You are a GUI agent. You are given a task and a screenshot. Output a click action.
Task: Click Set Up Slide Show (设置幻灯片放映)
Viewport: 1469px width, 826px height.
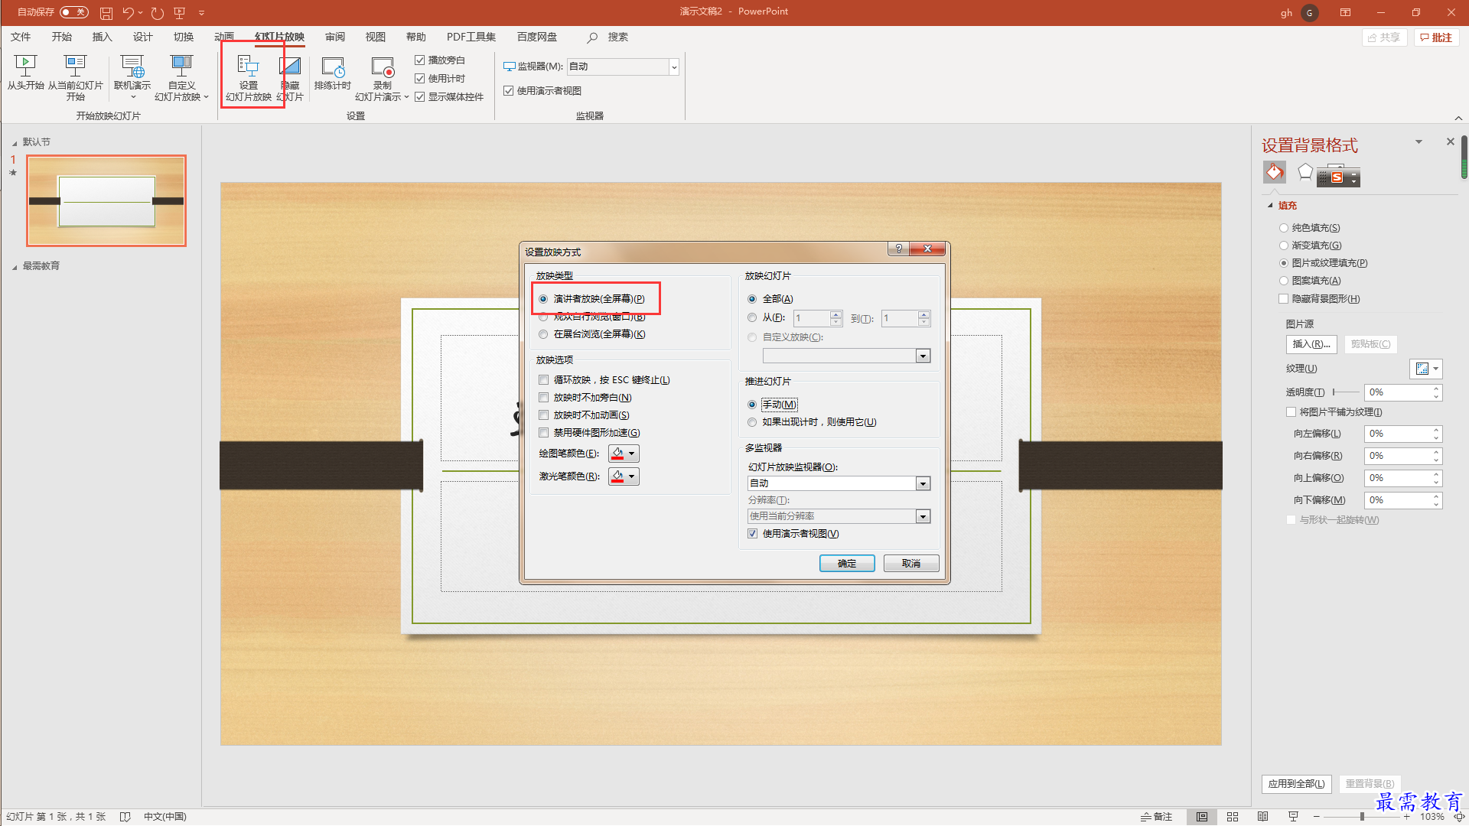(x=249, y=77)
